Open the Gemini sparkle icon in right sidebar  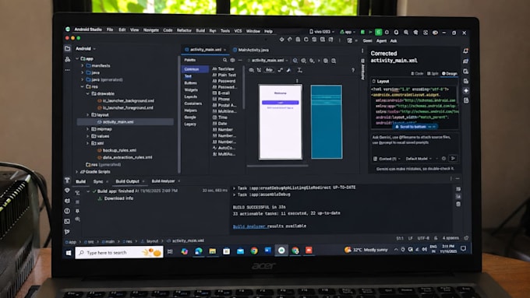pyautogui.click(x=466, y=90)
